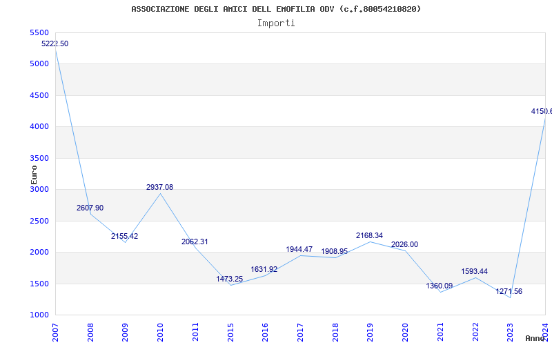
Task: Select the 1944.47 data label
Action: 299,250
